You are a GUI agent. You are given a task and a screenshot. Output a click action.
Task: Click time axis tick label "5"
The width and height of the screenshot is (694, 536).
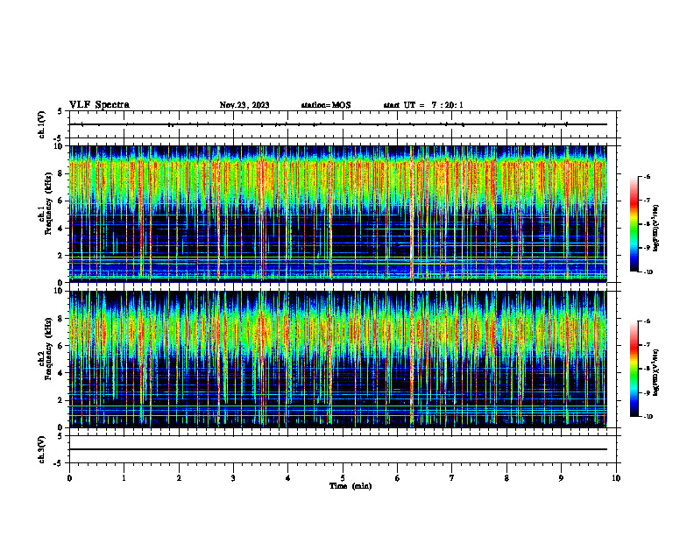(x=343, y=478)
